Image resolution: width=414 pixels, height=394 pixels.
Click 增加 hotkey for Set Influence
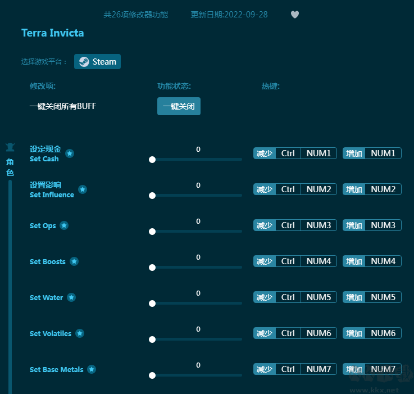coord(354,189)
